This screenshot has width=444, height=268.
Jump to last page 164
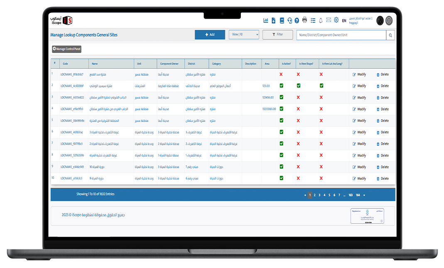point(358,195)
